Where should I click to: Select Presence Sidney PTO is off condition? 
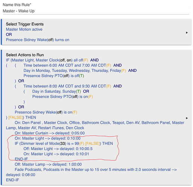tap(54, 76)
